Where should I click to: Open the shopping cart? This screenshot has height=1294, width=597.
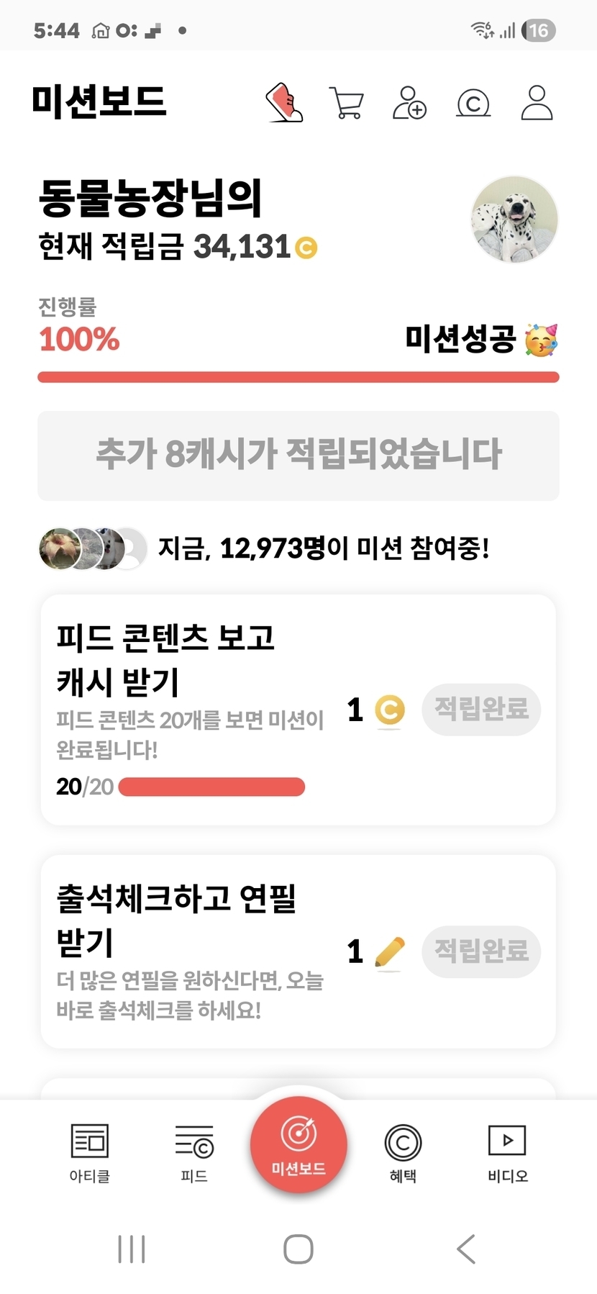[346, 103]
